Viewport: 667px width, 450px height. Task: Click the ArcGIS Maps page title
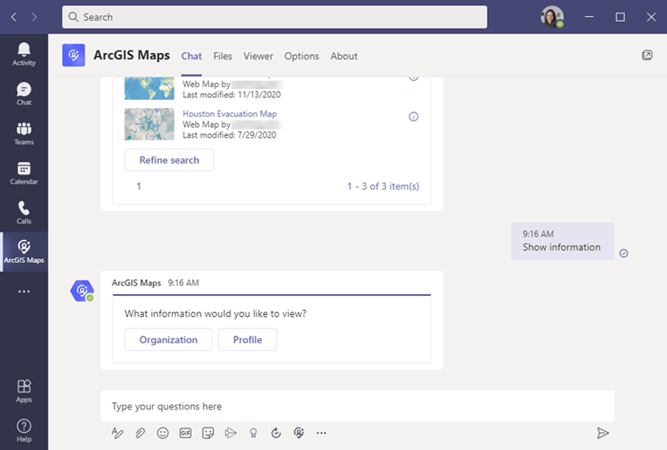(131, 55)
